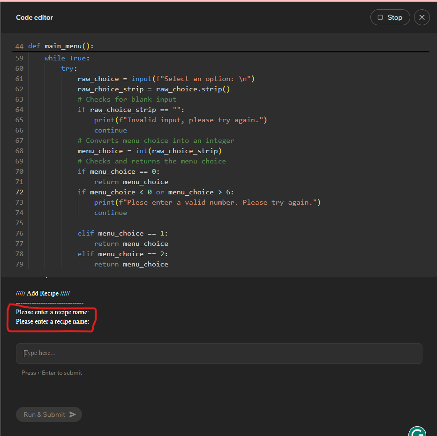
Task: Click line number 59
Action: tap(19, 58)
